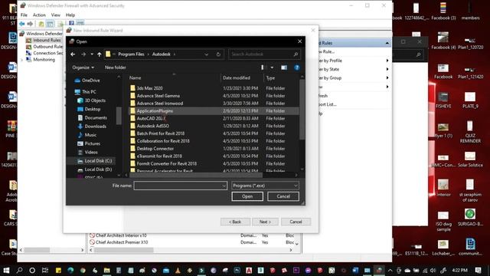Image resolution: width=490 pixels, height=276 pixels.
Task: Open the File name history dropdown
Action: [224, 186]
